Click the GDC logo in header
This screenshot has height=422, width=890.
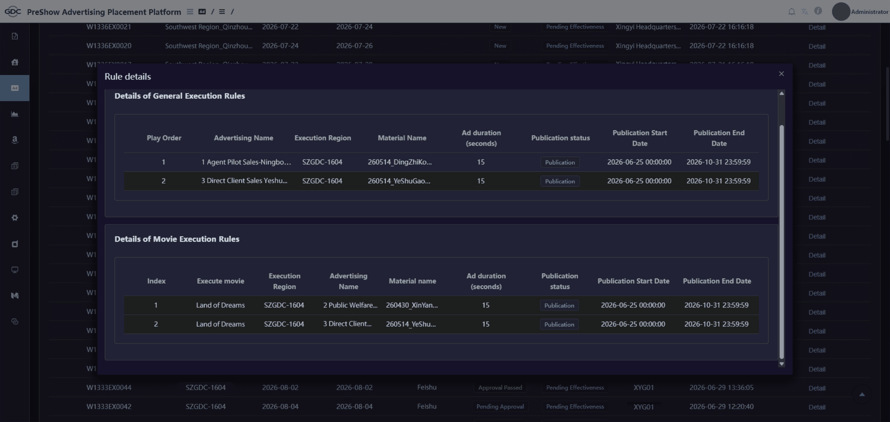point(13,11)
